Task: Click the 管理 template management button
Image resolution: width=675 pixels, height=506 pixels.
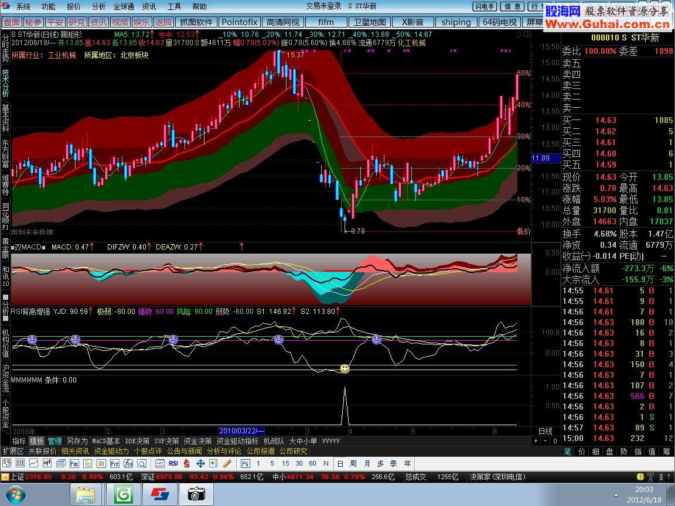Action: coord(54,441)
